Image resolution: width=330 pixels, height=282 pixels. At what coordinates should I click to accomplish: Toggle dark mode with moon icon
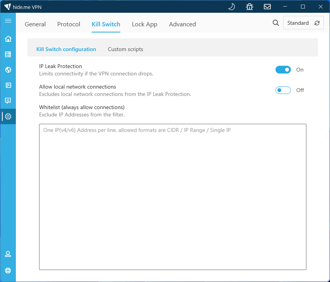pyautogui.click(x=231, y=7)
